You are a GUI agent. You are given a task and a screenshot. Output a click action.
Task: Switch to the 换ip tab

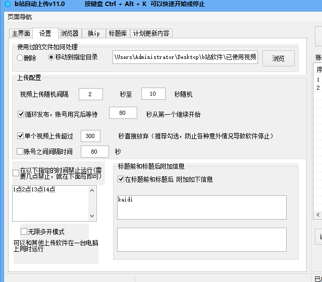click(94, 33)
